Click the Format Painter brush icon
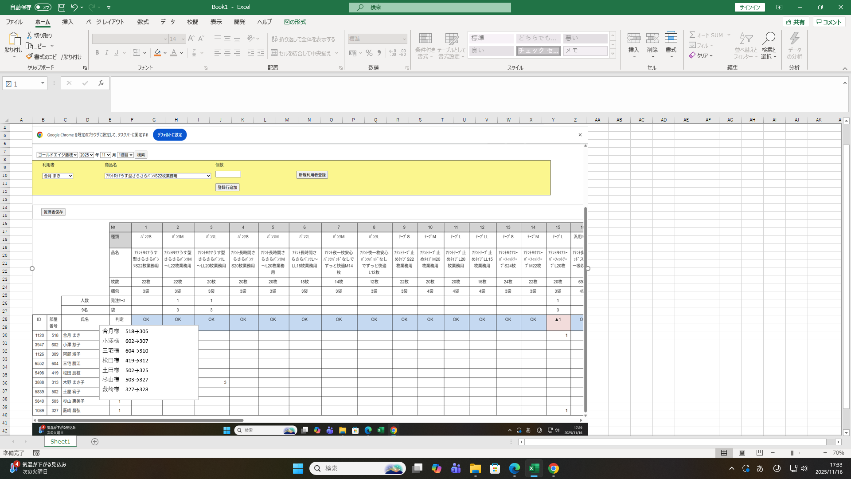Image resolution: width=851 pixels, height=479 pixels. click(29, 57)
